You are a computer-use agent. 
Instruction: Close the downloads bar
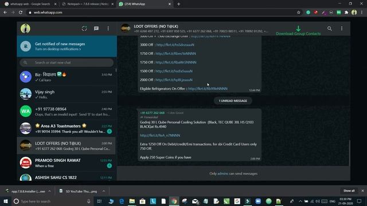[362, 191]
